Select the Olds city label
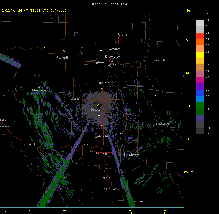Screen dimensions: 219x214 (x=99, y=100)
